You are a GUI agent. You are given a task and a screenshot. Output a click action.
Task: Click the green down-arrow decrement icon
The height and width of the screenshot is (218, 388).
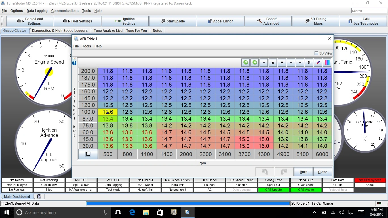coord(255,62)
